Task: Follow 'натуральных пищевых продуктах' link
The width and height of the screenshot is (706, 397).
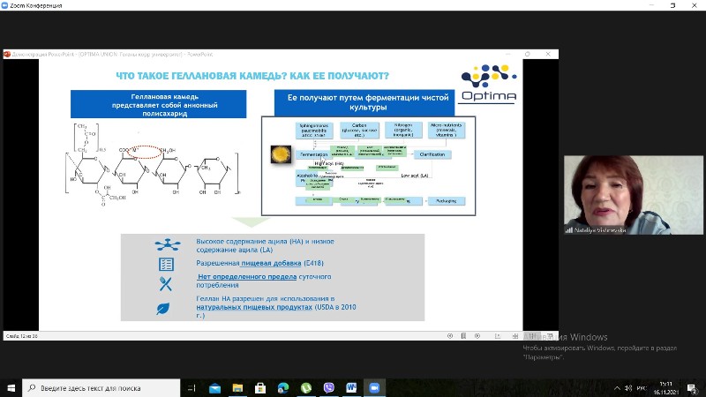Action: 254,307
